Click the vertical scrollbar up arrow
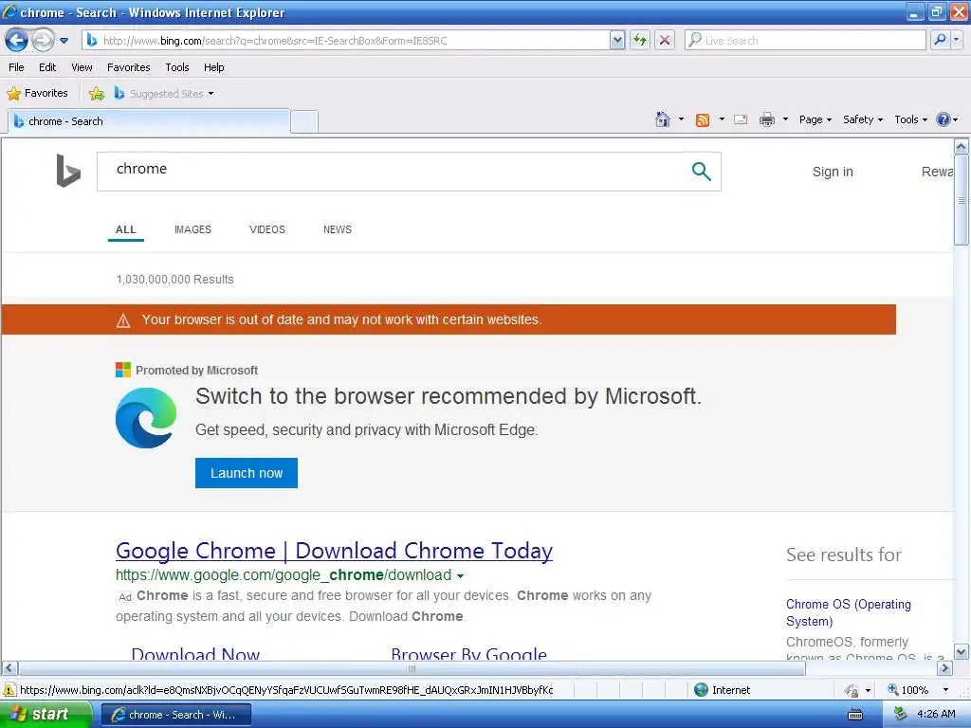971x728 pixels. click(962, 147)
